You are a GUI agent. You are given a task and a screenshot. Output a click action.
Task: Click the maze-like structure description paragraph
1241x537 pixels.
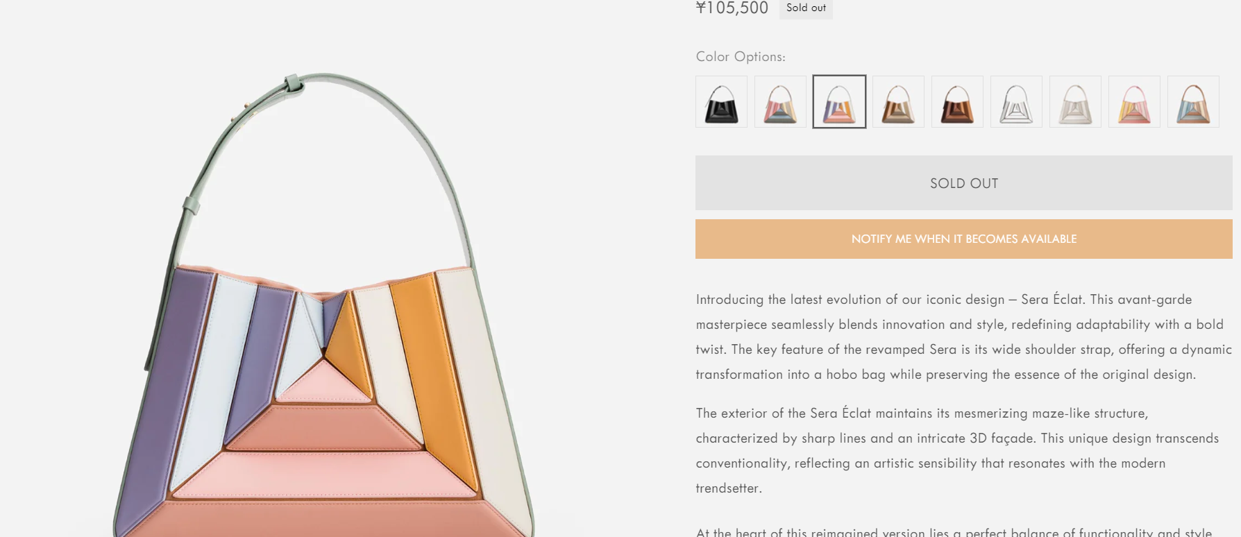[958, 451]
